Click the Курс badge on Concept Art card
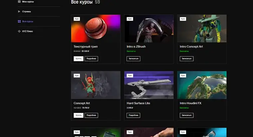This screenshot has height=137, width=253. click(x=77, y=75)
